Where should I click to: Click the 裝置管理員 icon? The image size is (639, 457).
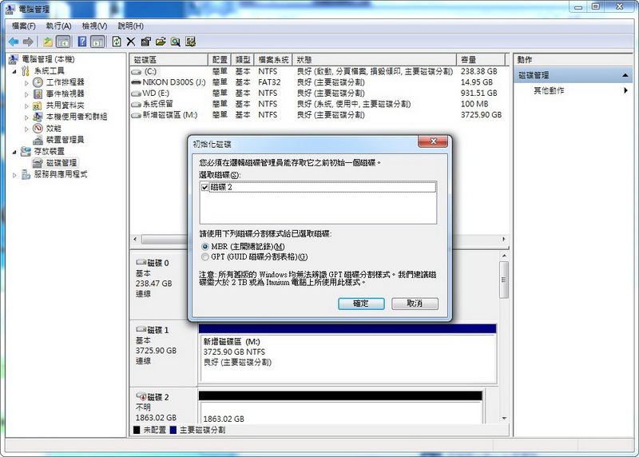click(x=38, y=140)
